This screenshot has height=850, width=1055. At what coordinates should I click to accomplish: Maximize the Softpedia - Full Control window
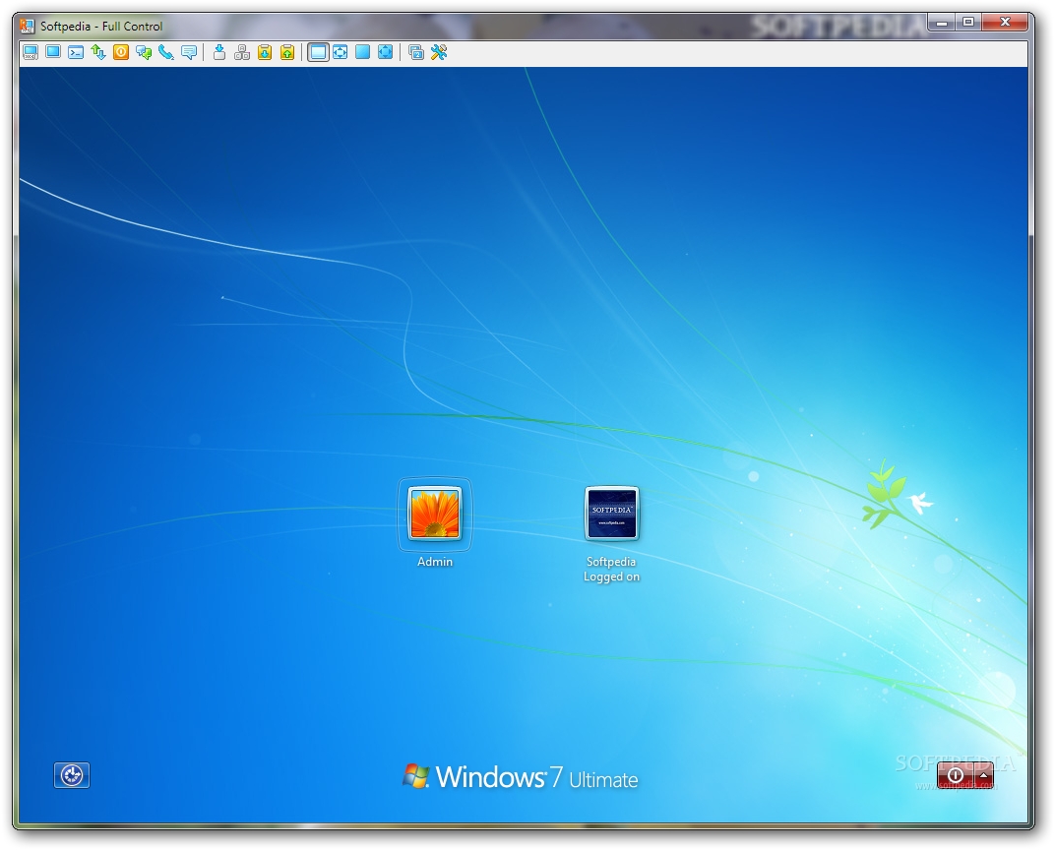click(968, 23)
